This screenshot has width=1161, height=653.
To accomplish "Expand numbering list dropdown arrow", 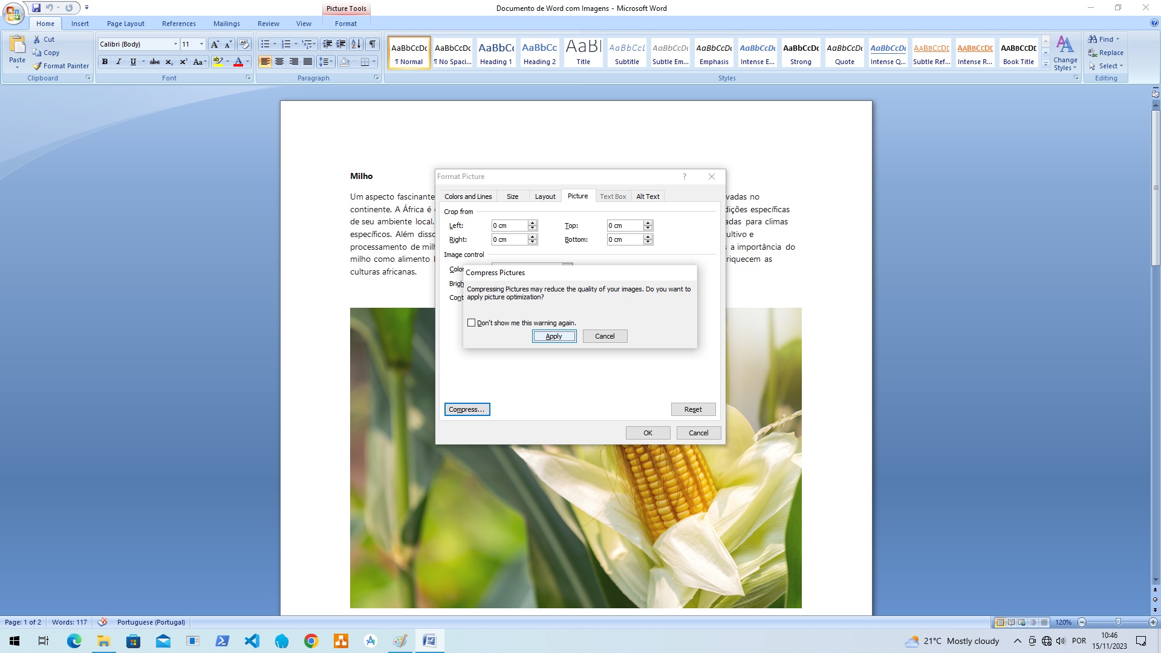I will 296,44.
